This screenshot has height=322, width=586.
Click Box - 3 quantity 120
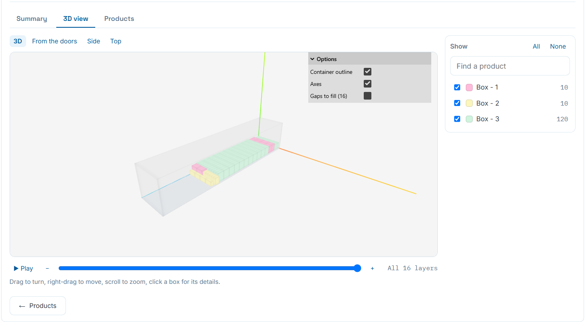(562, 119)
